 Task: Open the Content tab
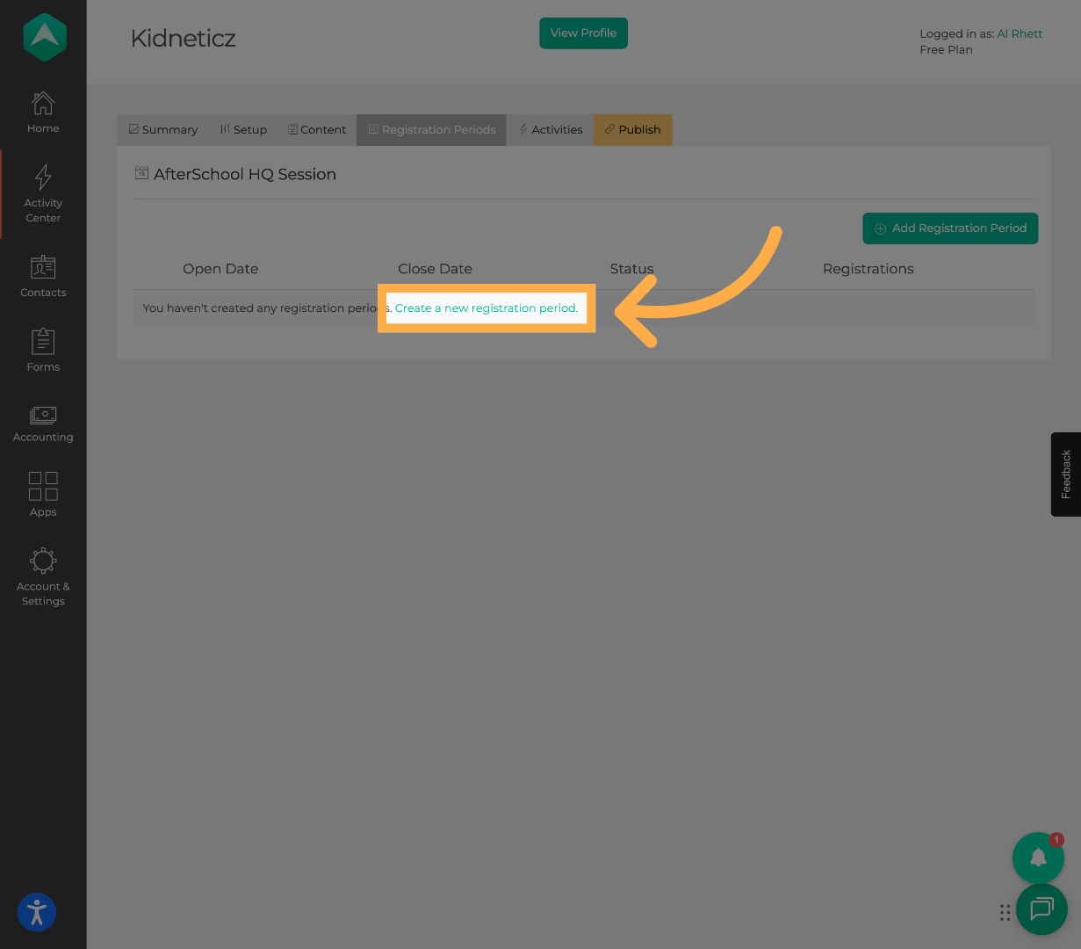[317, 129]
